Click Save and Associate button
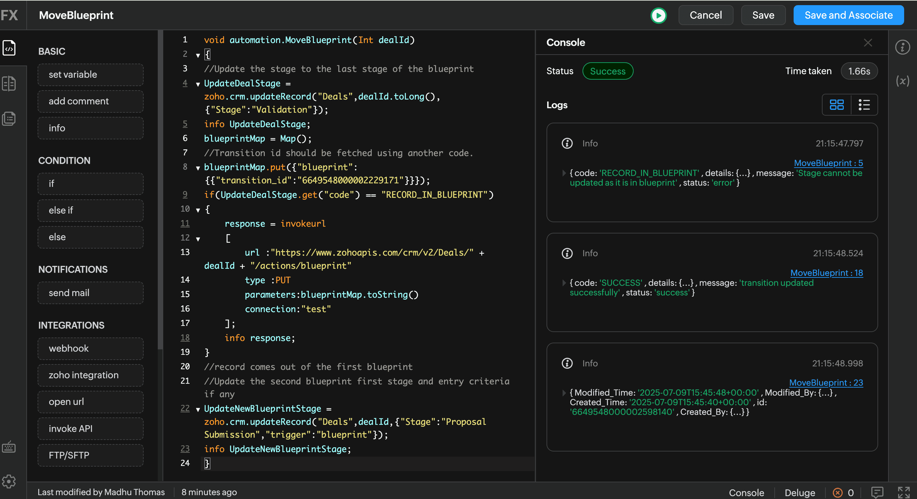Viewport: 917px width, 499px height. (848, 15)
